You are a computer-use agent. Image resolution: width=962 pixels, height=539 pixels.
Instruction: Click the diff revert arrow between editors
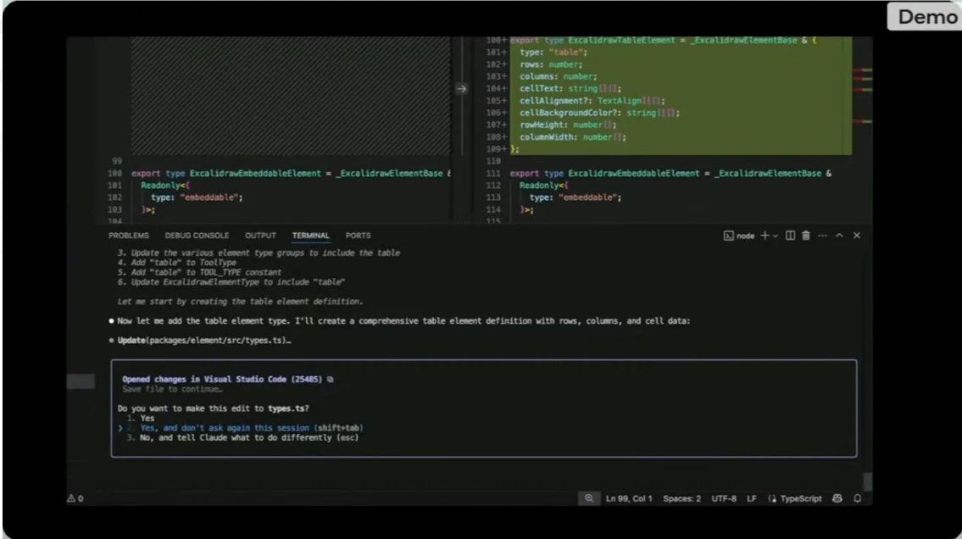461,89
